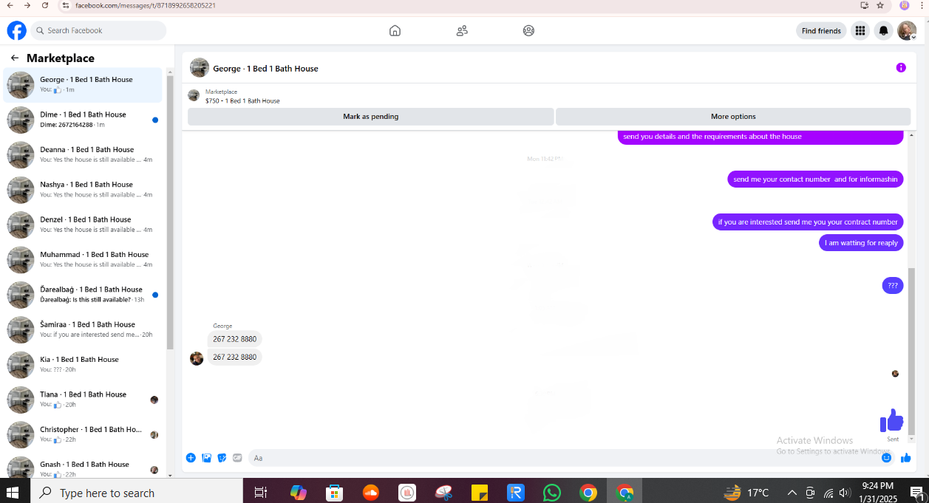Click the Aa message input field

(562, 458)
